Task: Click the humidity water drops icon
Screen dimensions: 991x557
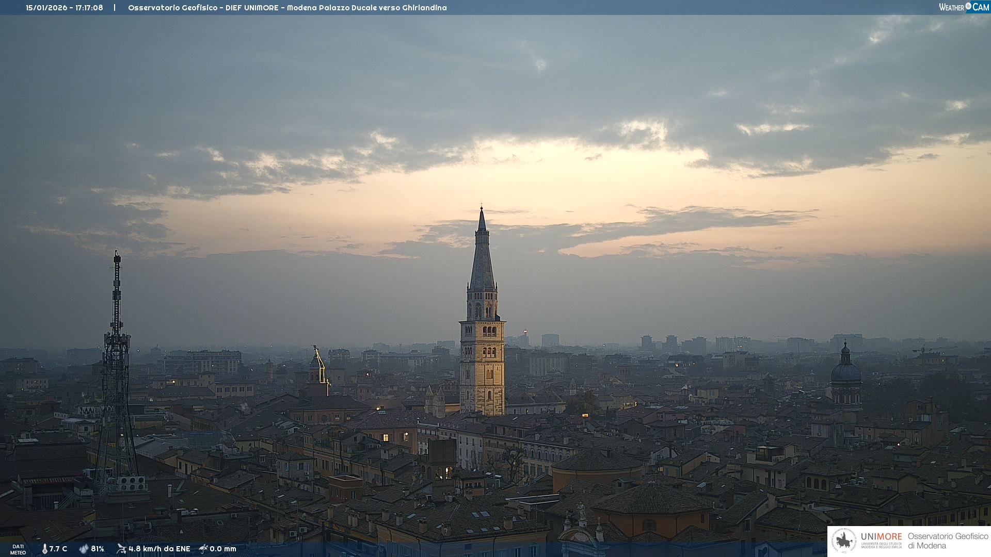Action: coord(84,549)
